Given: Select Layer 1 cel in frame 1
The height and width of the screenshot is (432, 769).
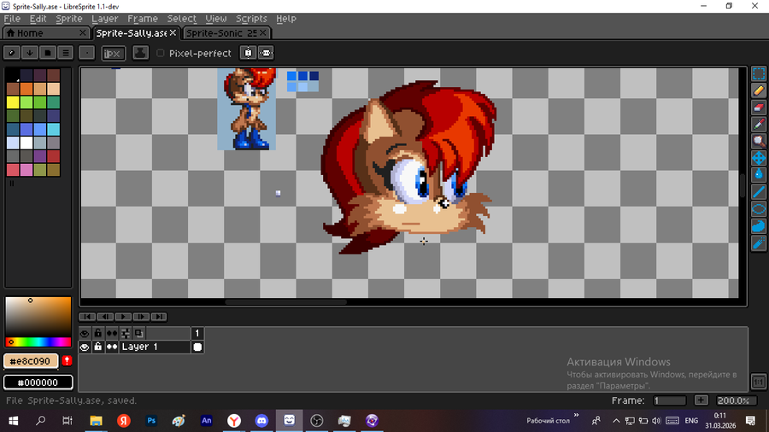Looking at the screenshot, I should click(197, 347).
